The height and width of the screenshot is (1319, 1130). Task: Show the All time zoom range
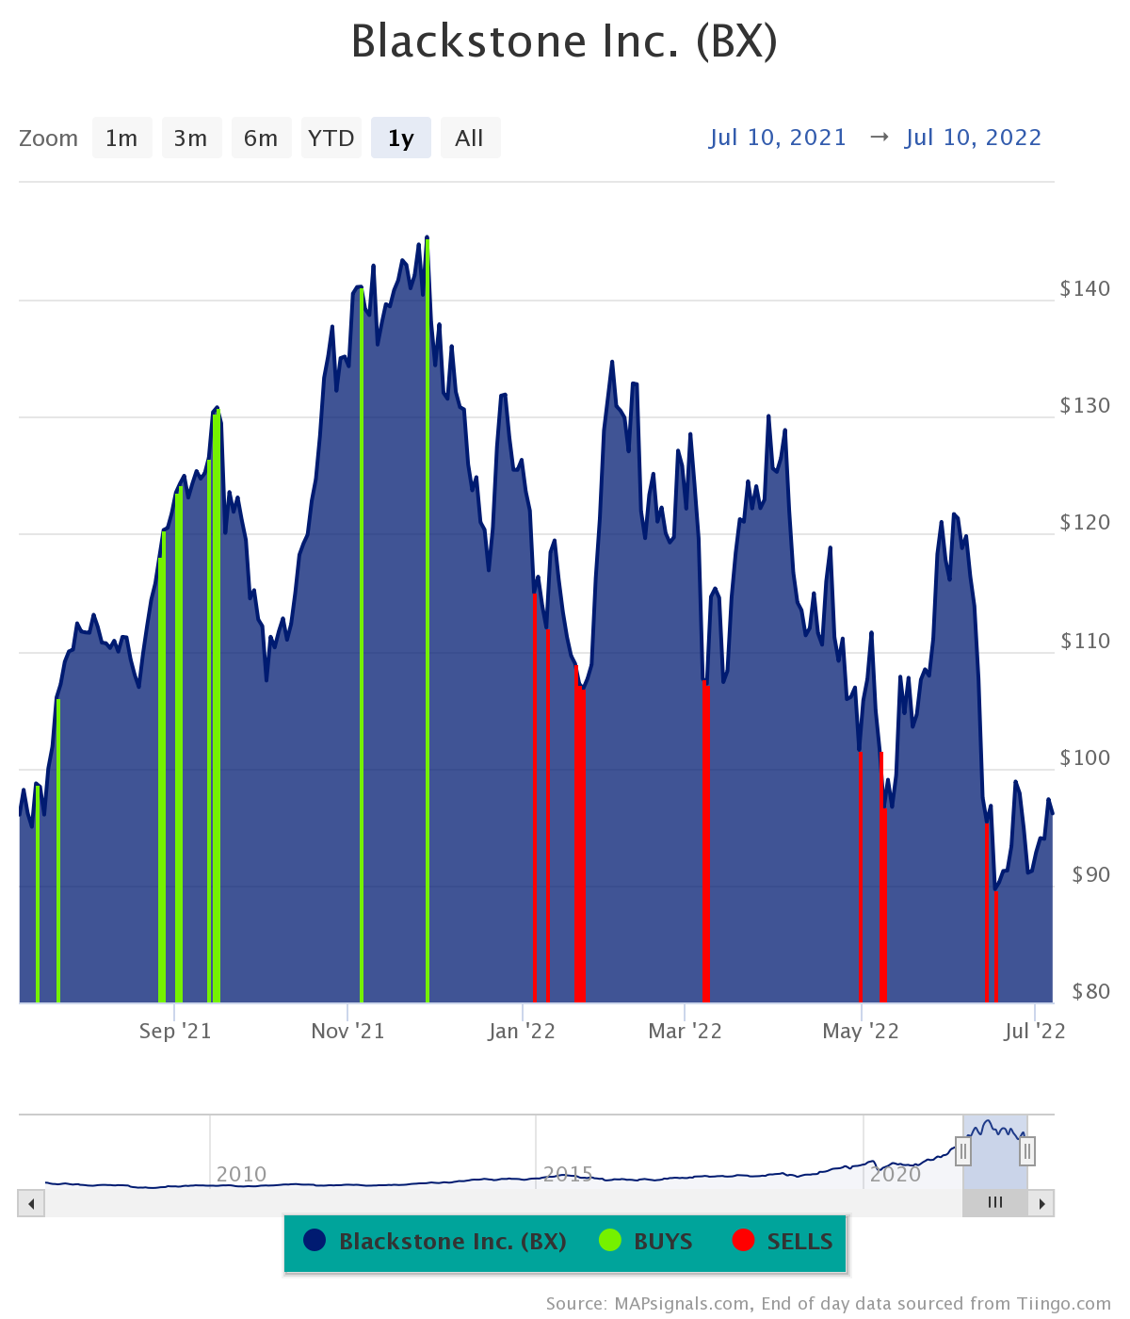coord(470,138)
